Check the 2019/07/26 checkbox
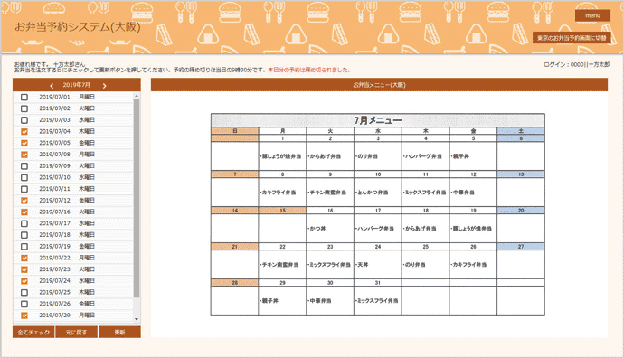The width and height of the screenshot is (624, 358). tap(24, 305)
